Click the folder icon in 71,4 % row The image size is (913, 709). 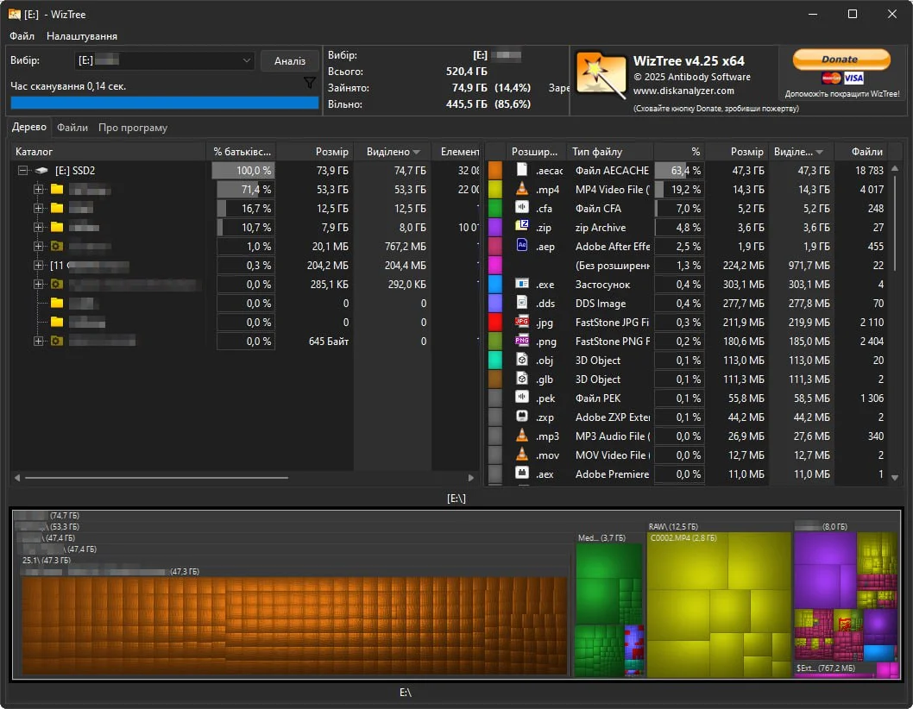(56, 189)
